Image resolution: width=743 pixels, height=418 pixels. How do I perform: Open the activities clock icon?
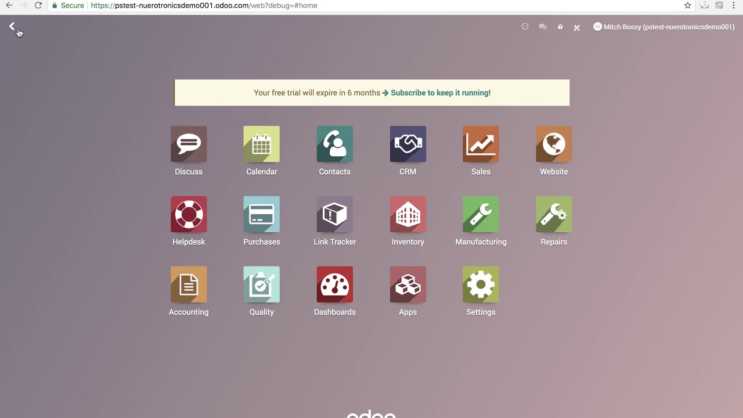point(525,27)
